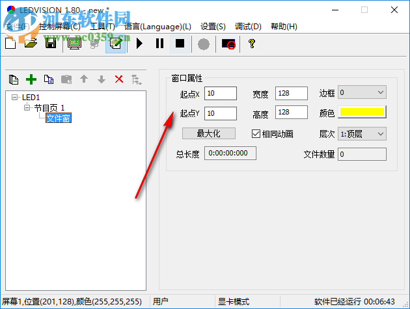Click the 软件已经运行 runtime status text
Viewport: 410px width, 309px height.
coord(354,301)
